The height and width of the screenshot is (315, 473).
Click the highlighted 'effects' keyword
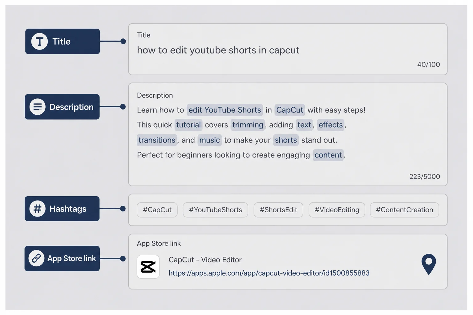pyautogui.click(x=331, y=125)
